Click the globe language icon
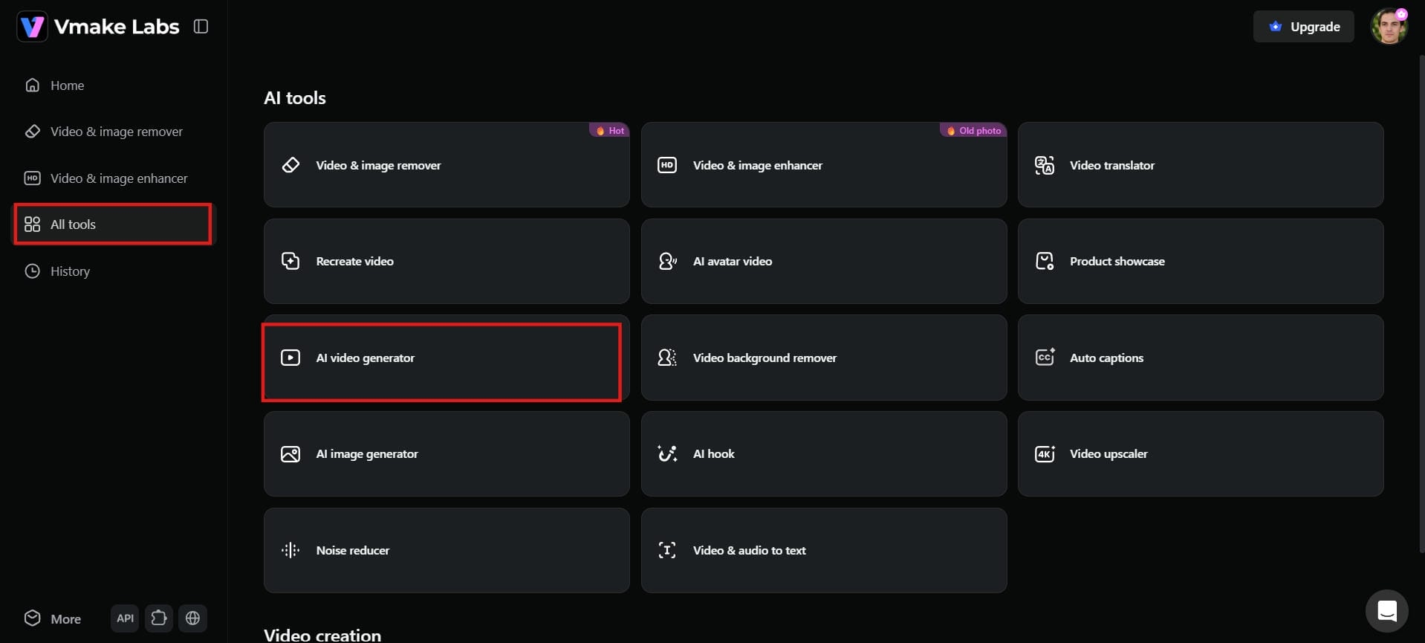This screenshot has height=643, width=1425. [193, 618]
